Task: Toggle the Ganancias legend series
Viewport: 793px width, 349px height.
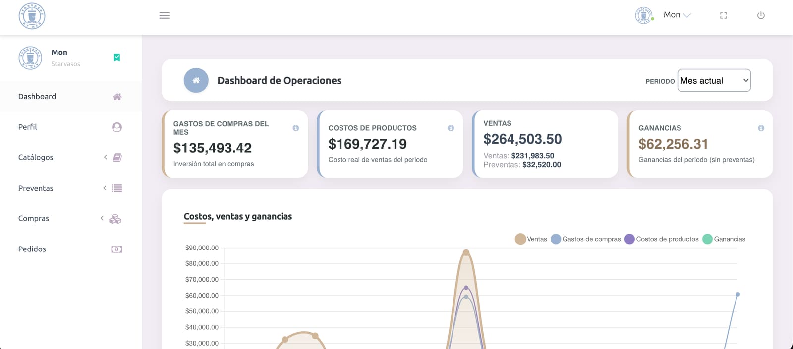Action: point(724,239)
